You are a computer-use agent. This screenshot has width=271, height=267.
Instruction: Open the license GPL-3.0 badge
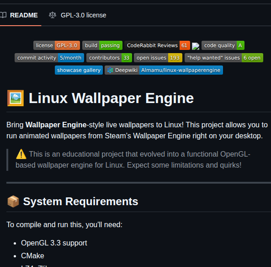pos(57,45)
